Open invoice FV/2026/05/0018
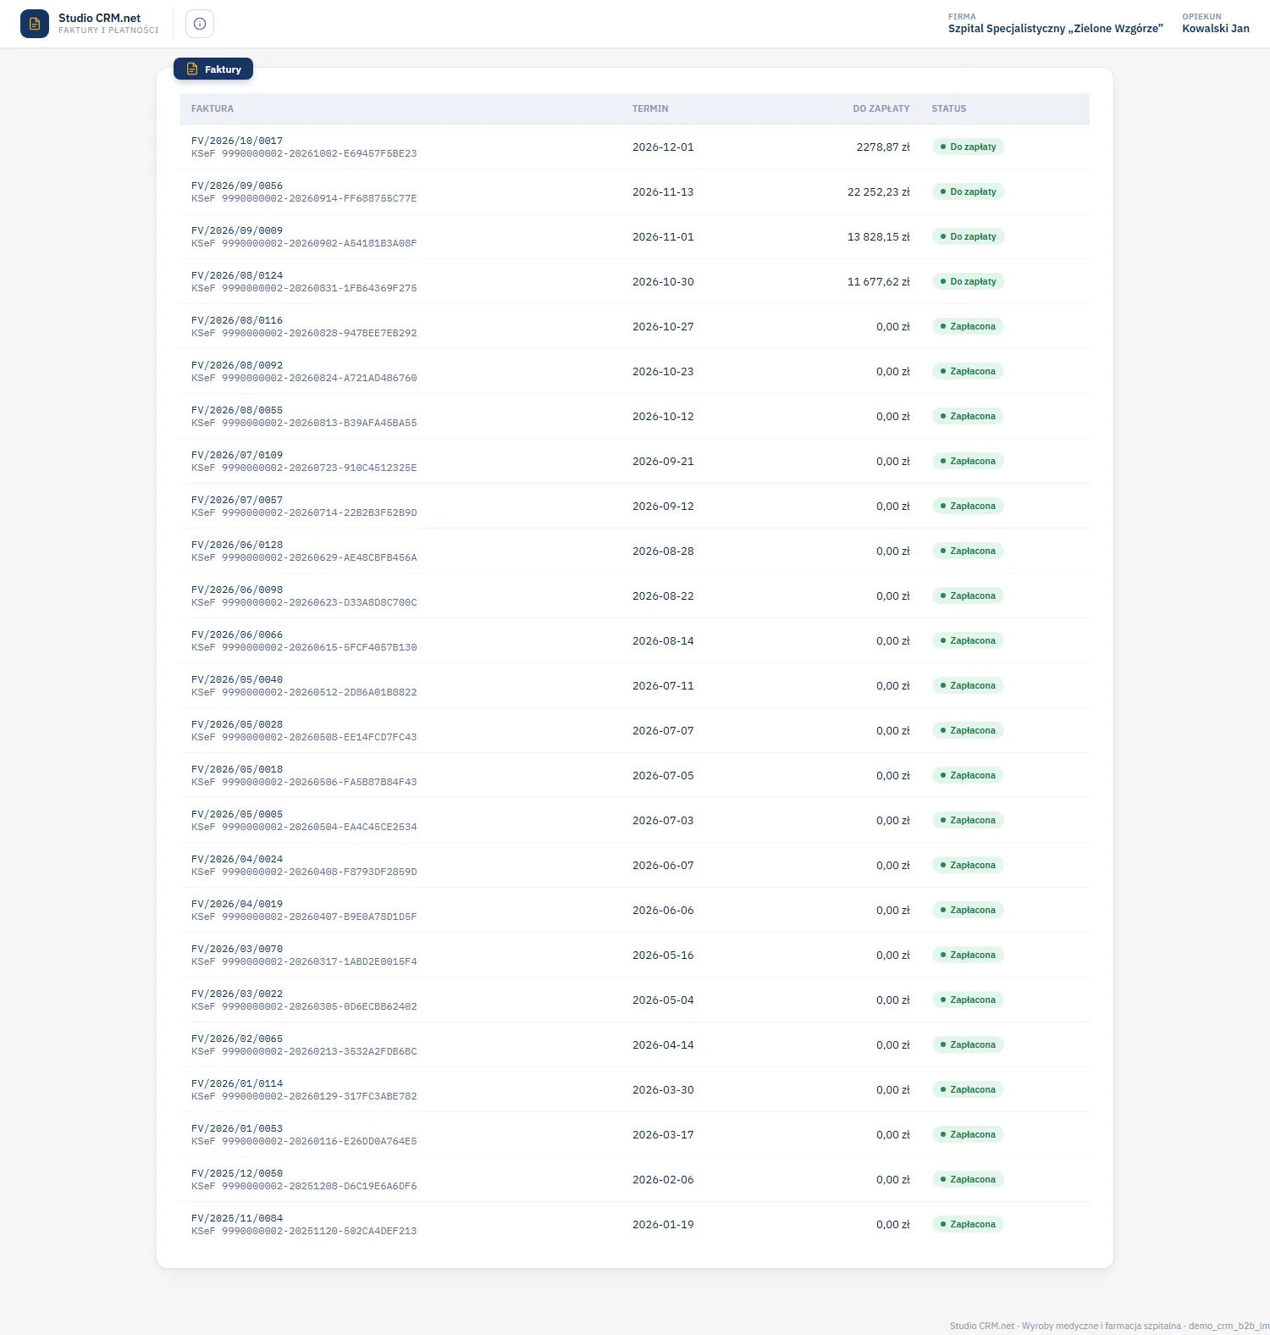 [237, 769]
